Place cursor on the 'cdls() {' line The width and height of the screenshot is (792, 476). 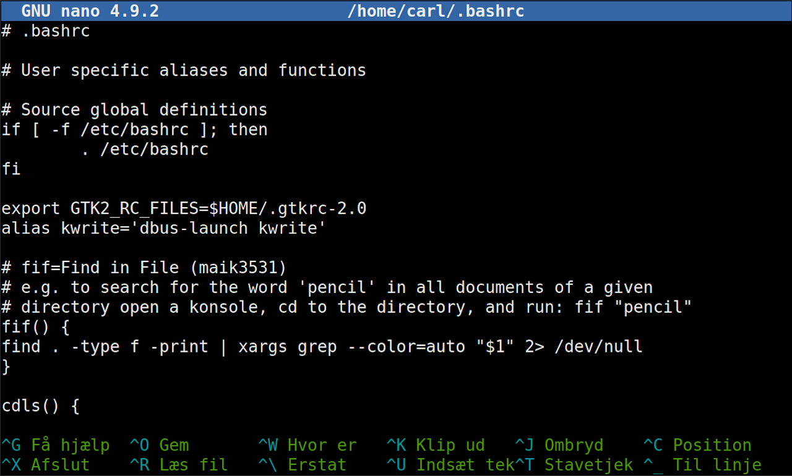click(x=41, y=406)
